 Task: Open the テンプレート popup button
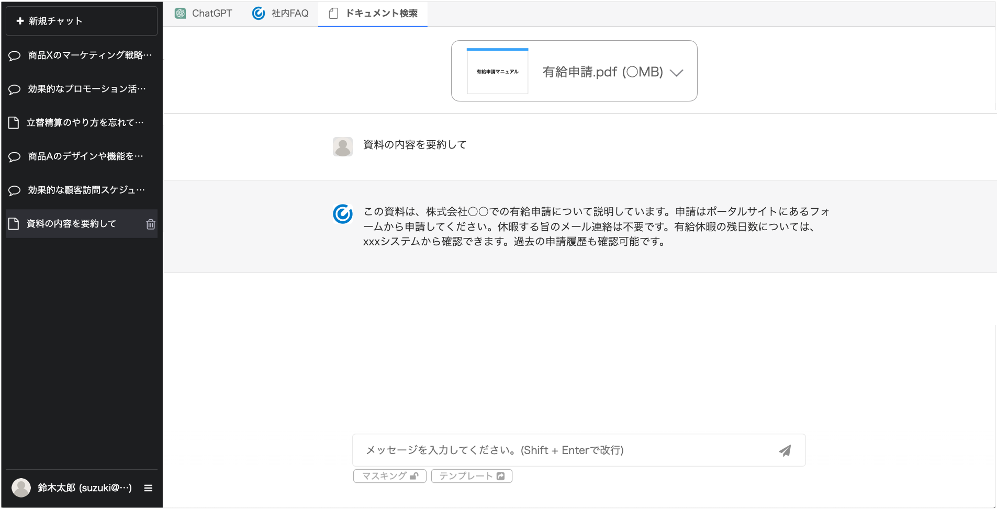[x=472, y=476]
